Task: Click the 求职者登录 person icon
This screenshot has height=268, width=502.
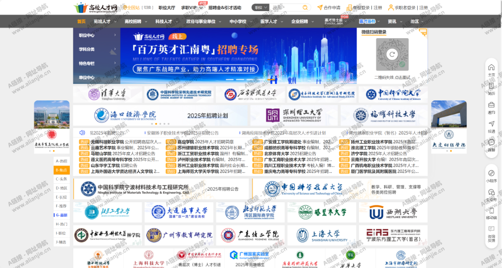Action: click(x=391, y=8)
